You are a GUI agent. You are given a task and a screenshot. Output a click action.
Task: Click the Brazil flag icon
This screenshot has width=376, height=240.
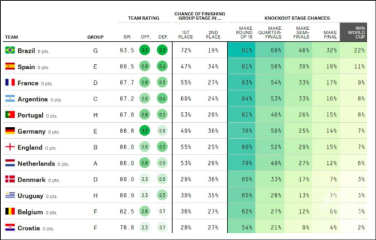(10, 50)
